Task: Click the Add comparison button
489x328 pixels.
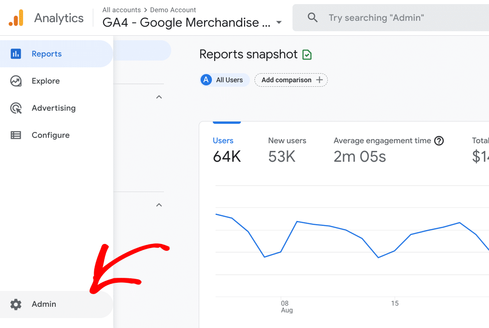Action: point(291,80)
